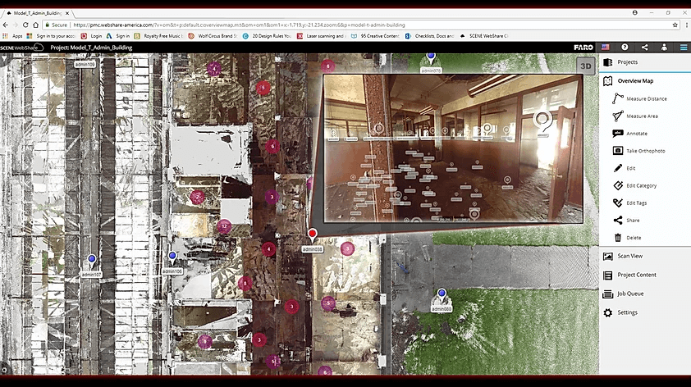Click the SCENE WebShare logo
This screenshot has height=387, width=691.
[22, 47]
